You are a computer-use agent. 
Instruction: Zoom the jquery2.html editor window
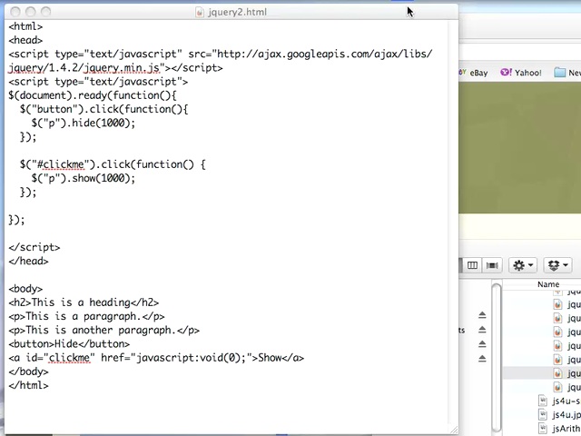45,12
